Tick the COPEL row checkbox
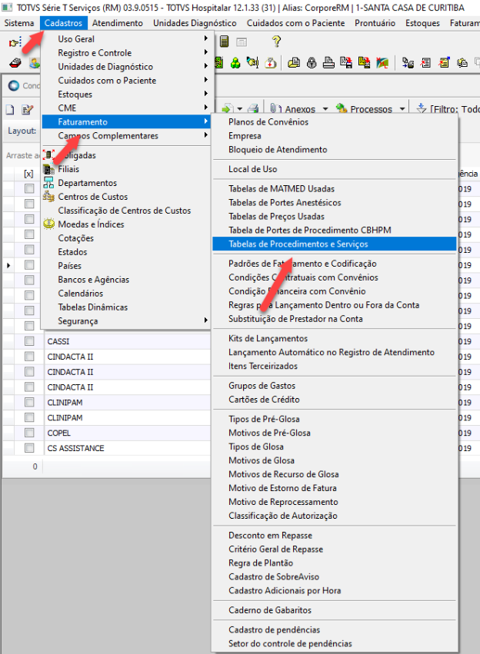Image resolution: width=480 pixels, height=654 pixels. 29,433
